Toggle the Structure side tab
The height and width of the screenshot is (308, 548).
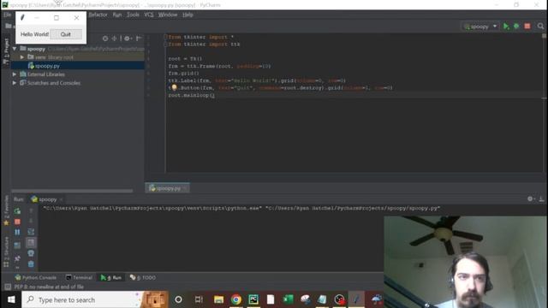(6, 252)
